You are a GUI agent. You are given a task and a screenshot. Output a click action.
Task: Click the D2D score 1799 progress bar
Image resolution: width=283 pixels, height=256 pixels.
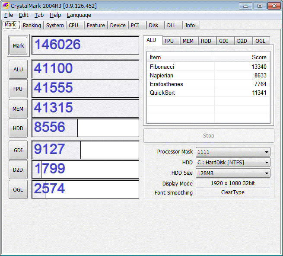pyautogui.click(x=86, y=170)
